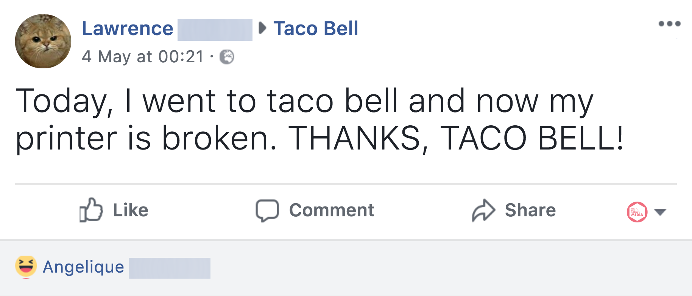Click the red Media page avatar icon
692x296 pixels.
637,212
